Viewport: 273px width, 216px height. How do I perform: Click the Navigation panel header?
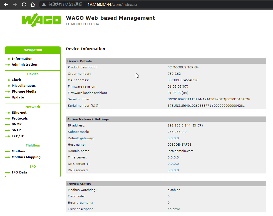pos(33,50)
